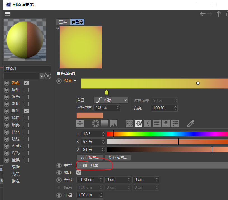Click the hex # color mode icon
The height and width of the screenshot is (200, 228).
[166, 123]
